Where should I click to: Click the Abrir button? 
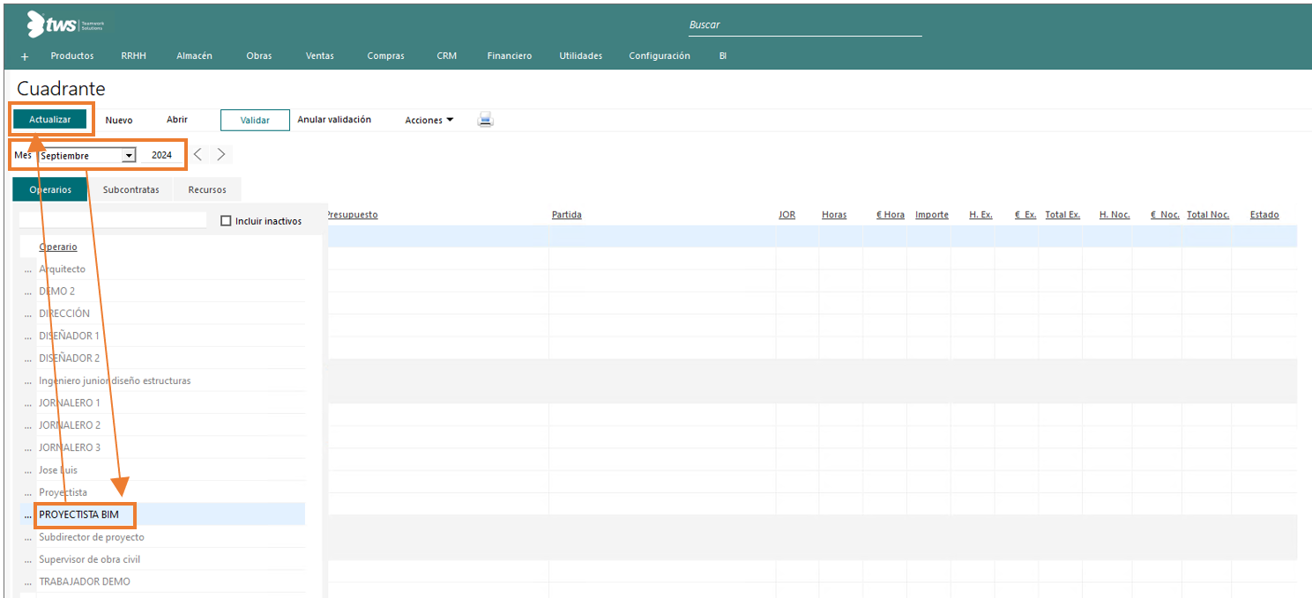click(x=177, y=120)
